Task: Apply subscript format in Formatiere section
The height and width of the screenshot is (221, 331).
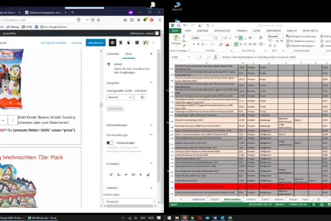Action: coord(119,175)
